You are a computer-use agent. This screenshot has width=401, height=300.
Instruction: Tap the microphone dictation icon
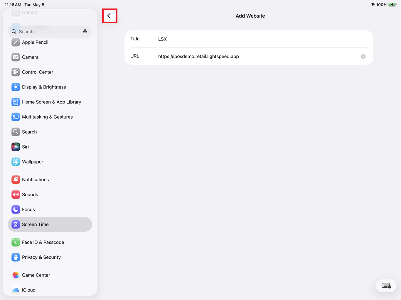[x=85, y=32]
